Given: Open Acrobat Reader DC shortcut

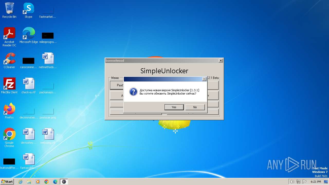Looking at the screenshot, I should [9, 37].
